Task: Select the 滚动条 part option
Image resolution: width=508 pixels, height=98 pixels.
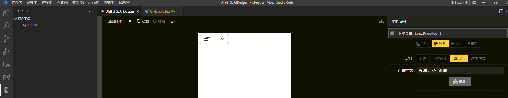Action: [x=459, y=58]
